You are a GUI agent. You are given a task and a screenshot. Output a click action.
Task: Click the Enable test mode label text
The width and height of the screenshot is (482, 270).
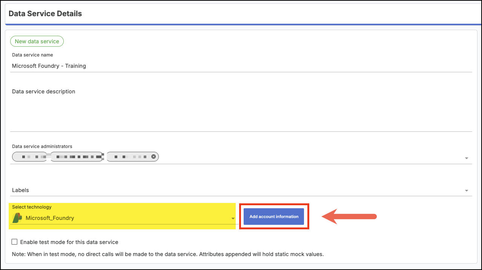coord(69,242)
